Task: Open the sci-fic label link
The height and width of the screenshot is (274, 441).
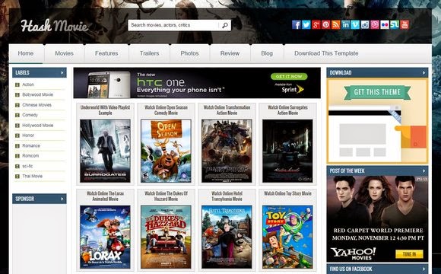Action: [x=27, y=166]
